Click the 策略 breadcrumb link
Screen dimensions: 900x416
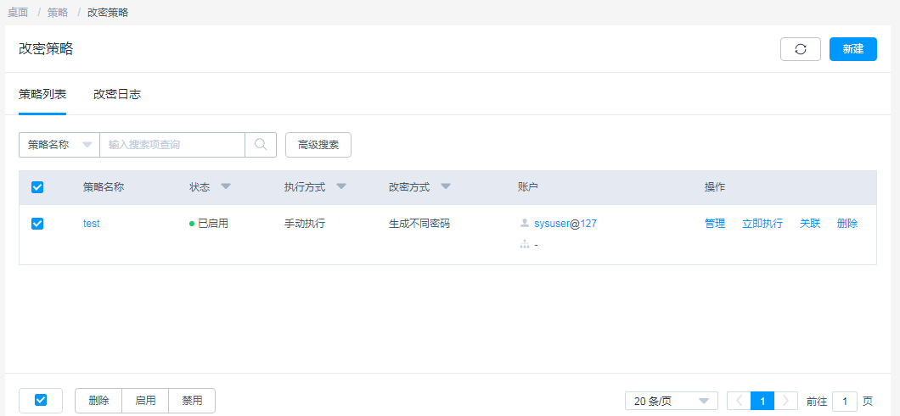pyautogui.click(x=58, y=13)
